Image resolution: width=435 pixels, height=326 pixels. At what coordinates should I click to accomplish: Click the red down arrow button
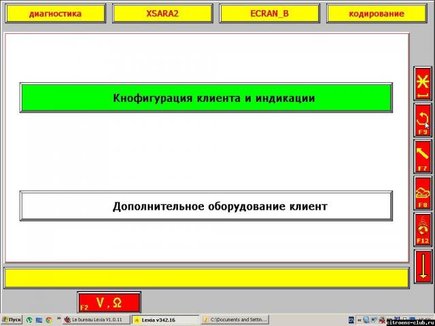423,266
